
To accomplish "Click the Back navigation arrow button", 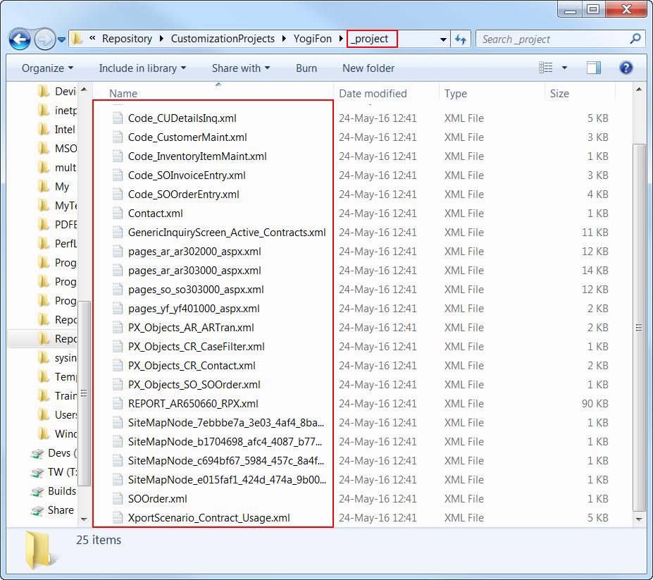I will 20,39.
